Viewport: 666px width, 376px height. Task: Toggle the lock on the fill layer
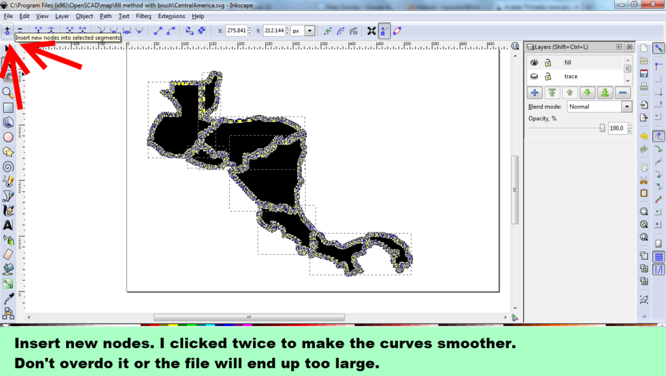[547, 63]
